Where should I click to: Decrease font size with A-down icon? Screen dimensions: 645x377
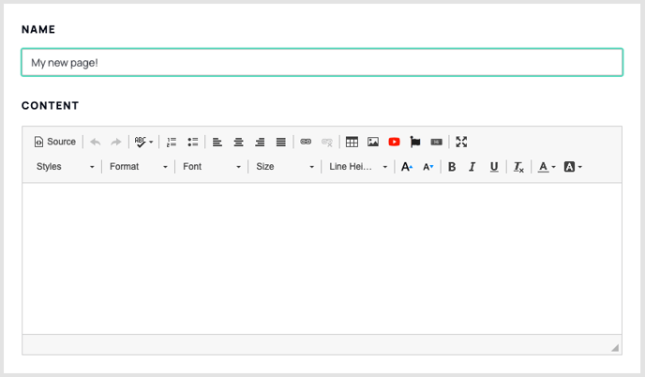(x=428, y=167)
